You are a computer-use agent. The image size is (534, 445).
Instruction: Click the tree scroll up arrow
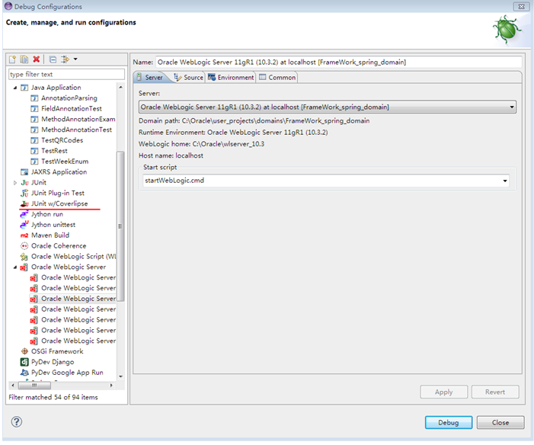[121, 88]
